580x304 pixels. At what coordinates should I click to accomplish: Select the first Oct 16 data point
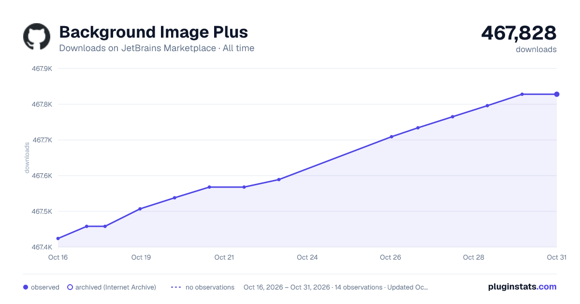pos(58,238)
